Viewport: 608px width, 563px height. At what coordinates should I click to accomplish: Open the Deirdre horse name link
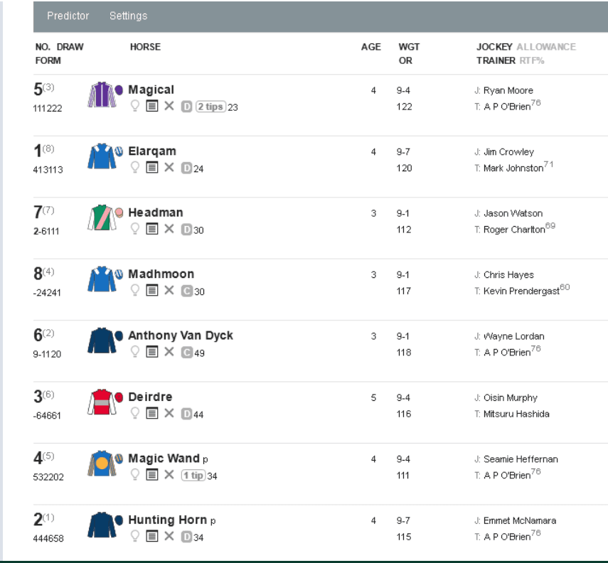point(150,397)
